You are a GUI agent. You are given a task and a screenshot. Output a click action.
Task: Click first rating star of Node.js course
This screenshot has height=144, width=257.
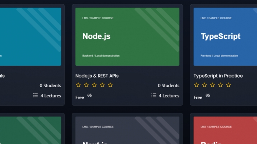[78, 85]
